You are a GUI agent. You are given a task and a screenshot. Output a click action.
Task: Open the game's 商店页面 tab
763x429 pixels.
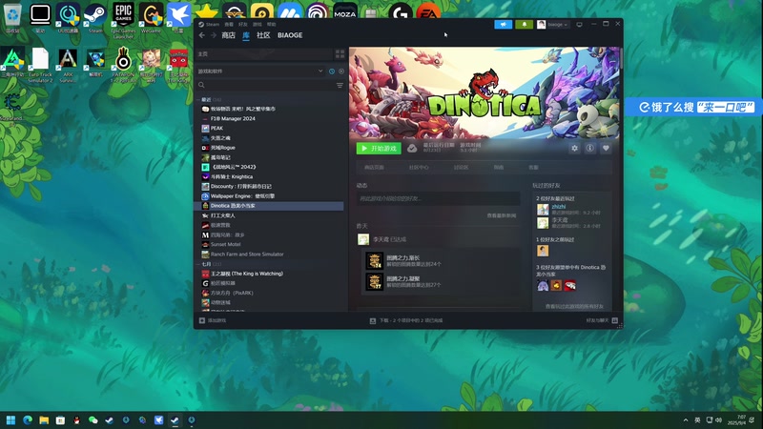374,168
